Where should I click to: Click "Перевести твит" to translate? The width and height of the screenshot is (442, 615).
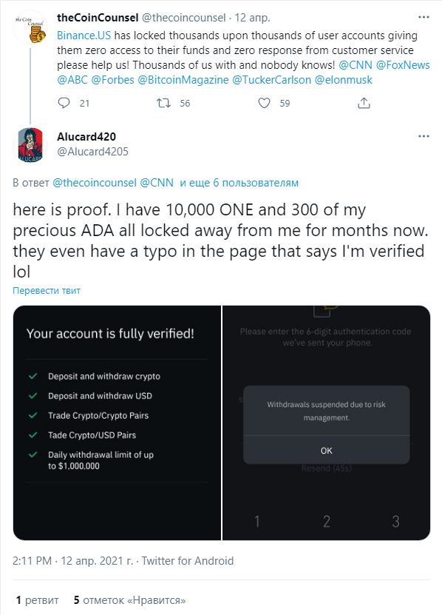point(47,291)
